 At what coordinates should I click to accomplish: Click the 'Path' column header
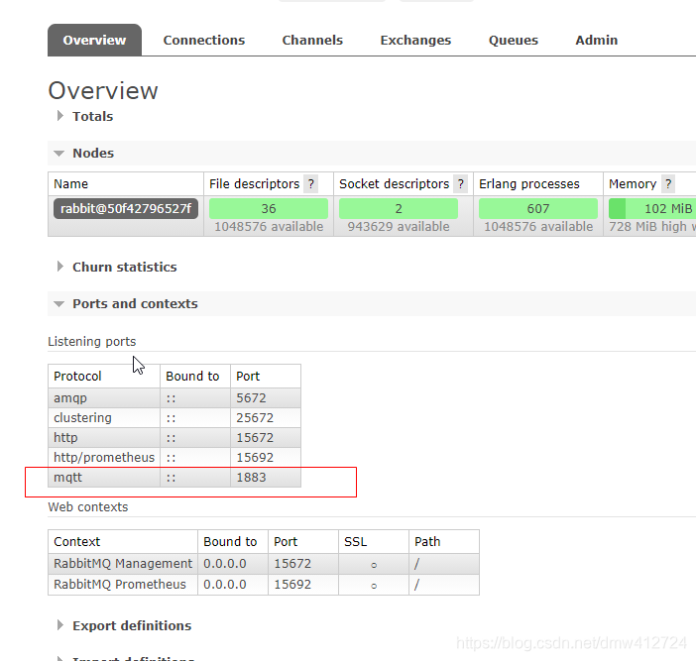427,542
